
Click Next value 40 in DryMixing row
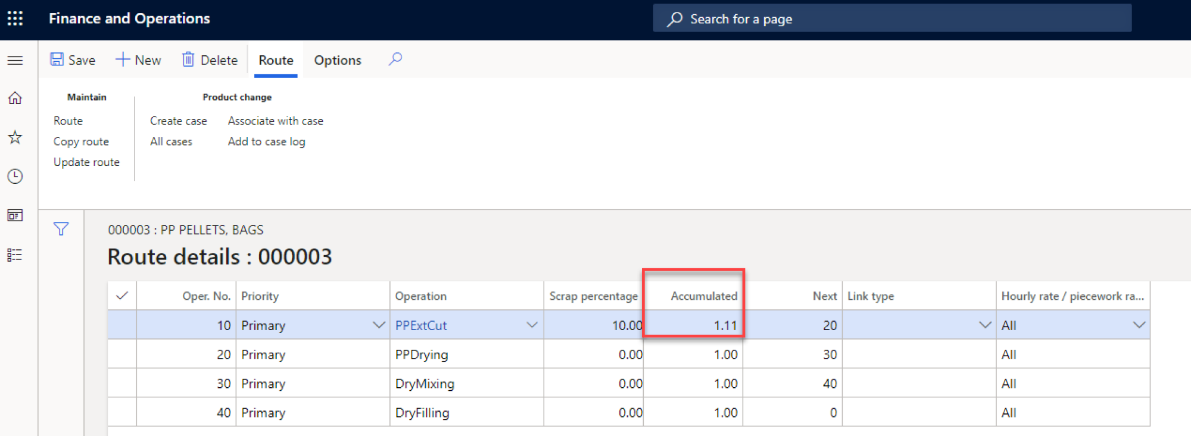point(792,384)
